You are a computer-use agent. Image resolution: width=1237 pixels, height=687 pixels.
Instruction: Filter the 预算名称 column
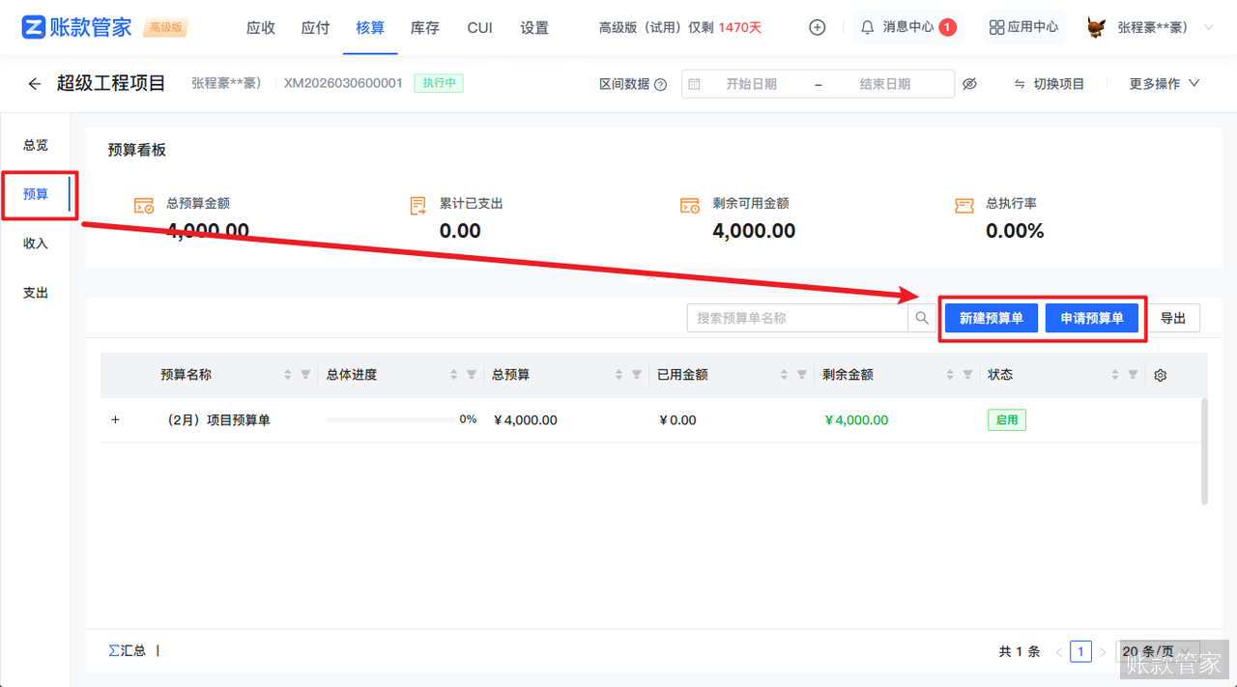pos(305,375)
